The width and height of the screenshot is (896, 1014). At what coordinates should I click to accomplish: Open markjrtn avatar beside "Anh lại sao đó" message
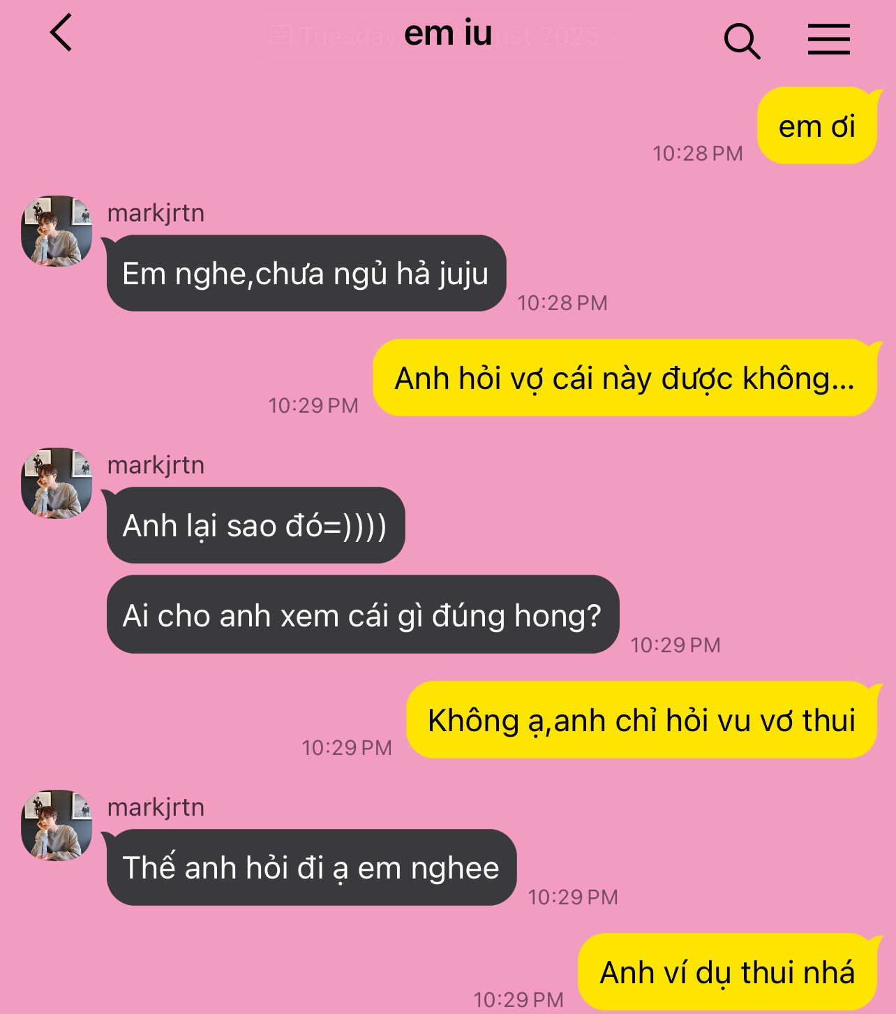[57, 483]
